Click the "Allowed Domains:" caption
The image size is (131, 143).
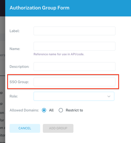[24, 110]
